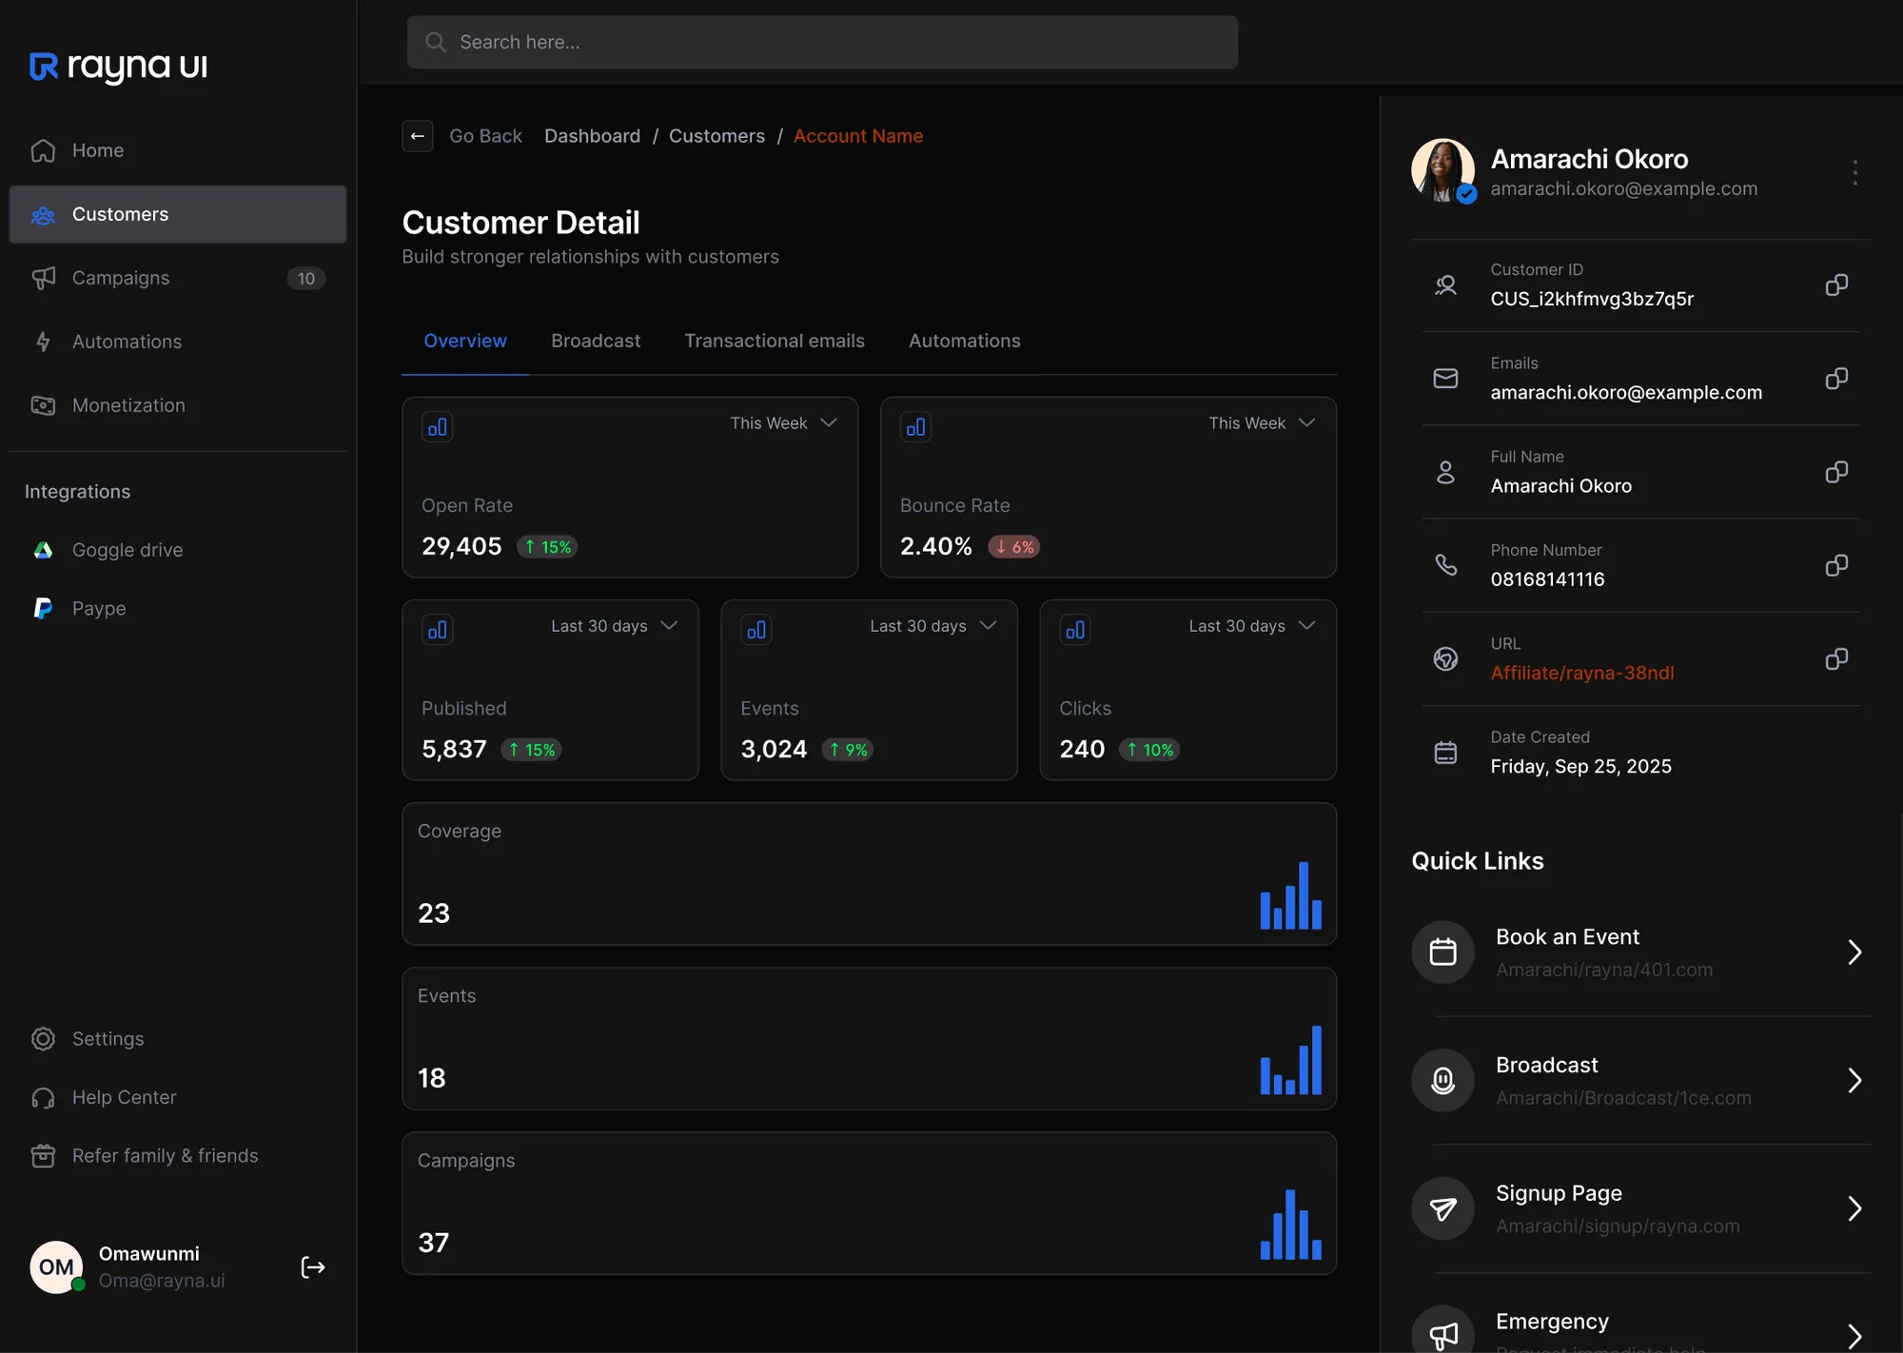Click the Customers breadcrumb link
1903x1353 pixels.
pos(716,136)
